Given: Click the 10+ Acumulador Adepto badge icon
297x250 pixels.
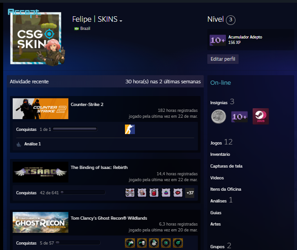Looking at the screenshot, I should coord(218,40).
